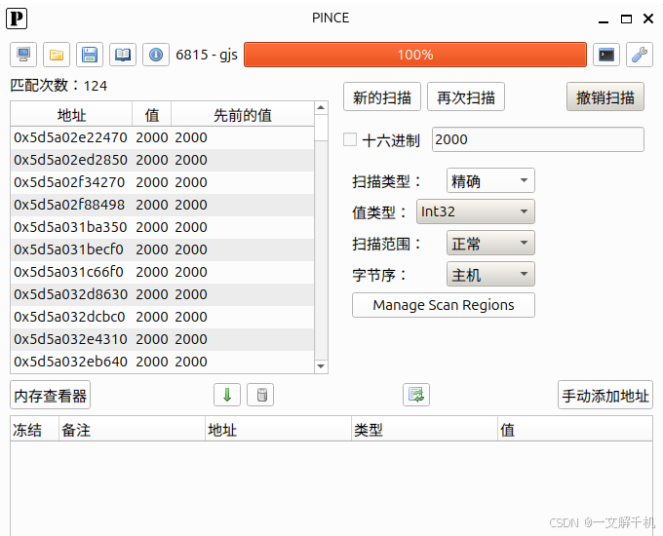Click the 值 column header in results
Viewport: 663px width, 536px height.
coord(152,115)
